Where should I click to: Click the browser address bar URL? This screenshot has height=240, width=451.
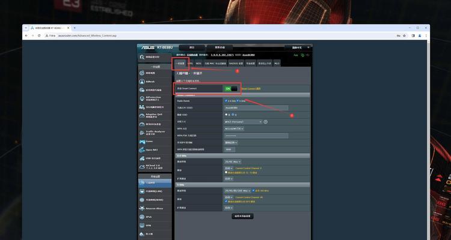tap(87, 35)
